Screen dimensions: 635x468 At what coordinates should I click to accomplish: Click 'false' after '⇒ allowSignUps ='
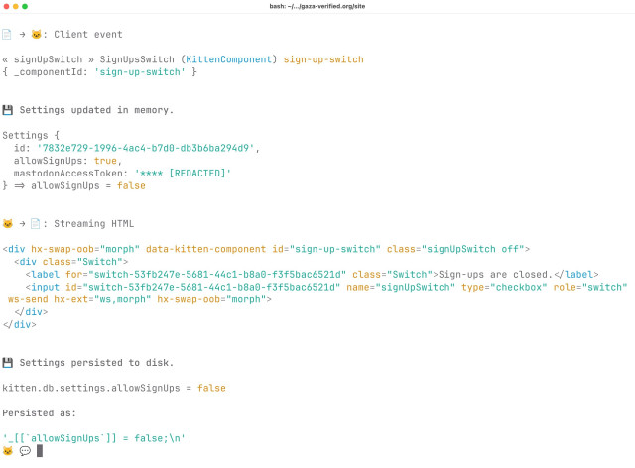(x=131, y=185)
